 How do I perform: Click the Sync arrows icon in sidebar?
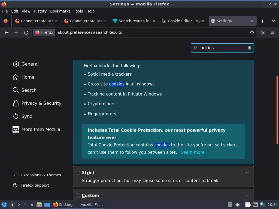[x=16, y=116]
